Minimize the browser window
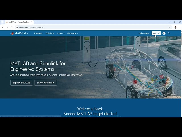This screenshot has height=137, width=182. click(169, 22)
